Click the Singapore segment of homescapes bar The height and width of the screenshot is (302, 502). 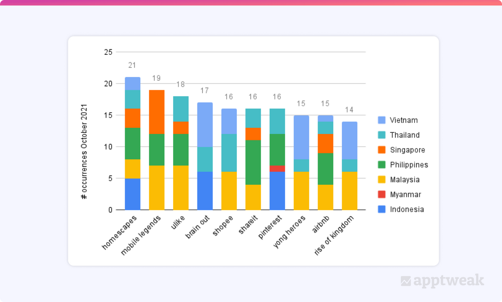(133, 119)
